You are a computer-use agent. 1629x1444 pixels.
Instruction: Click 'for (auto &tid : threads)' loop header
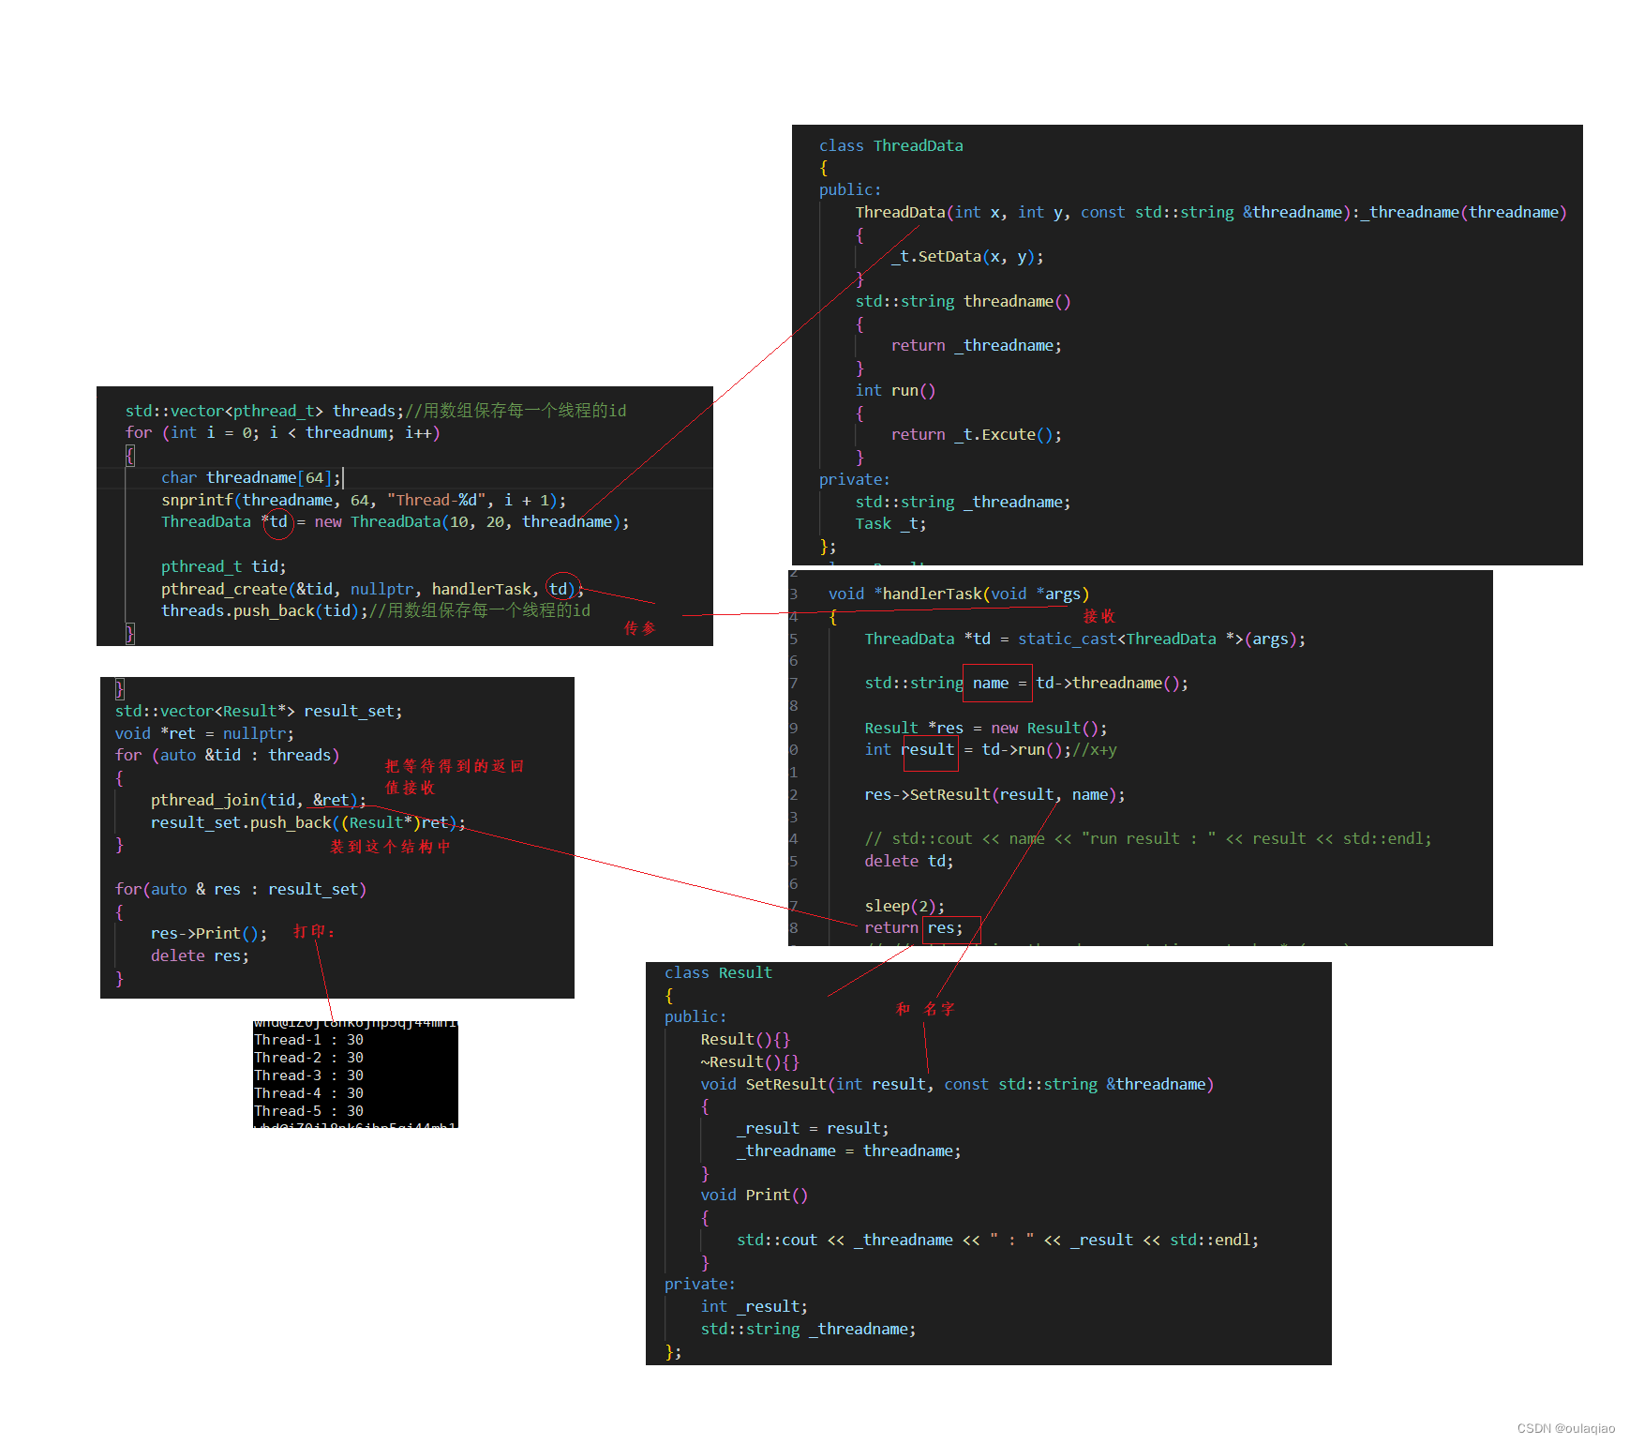coord(227,755)
